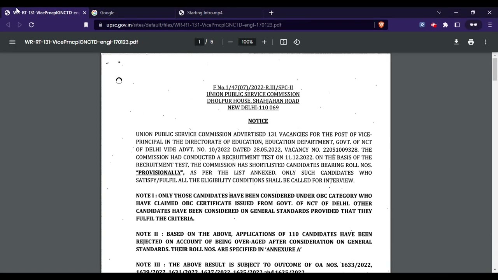This screenshot has height=280, width=498.
Task: Click the "NOTE II :" label
Action: (149, 234)
